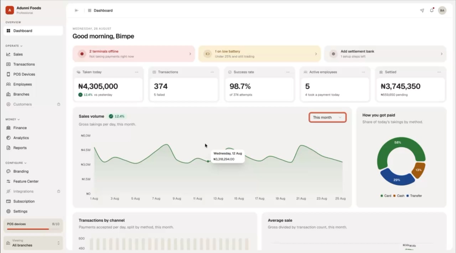456x253 pixels.
Task: Open Success rate card options menu
Action: [288, 72]
